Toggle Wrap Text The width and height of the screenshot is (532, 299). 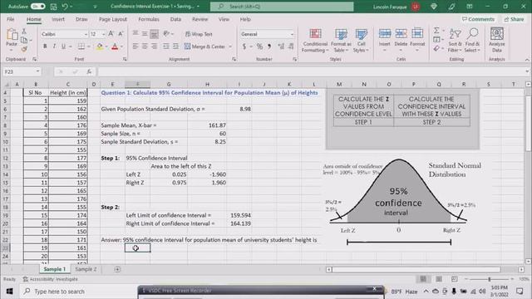tap(199, 34)
